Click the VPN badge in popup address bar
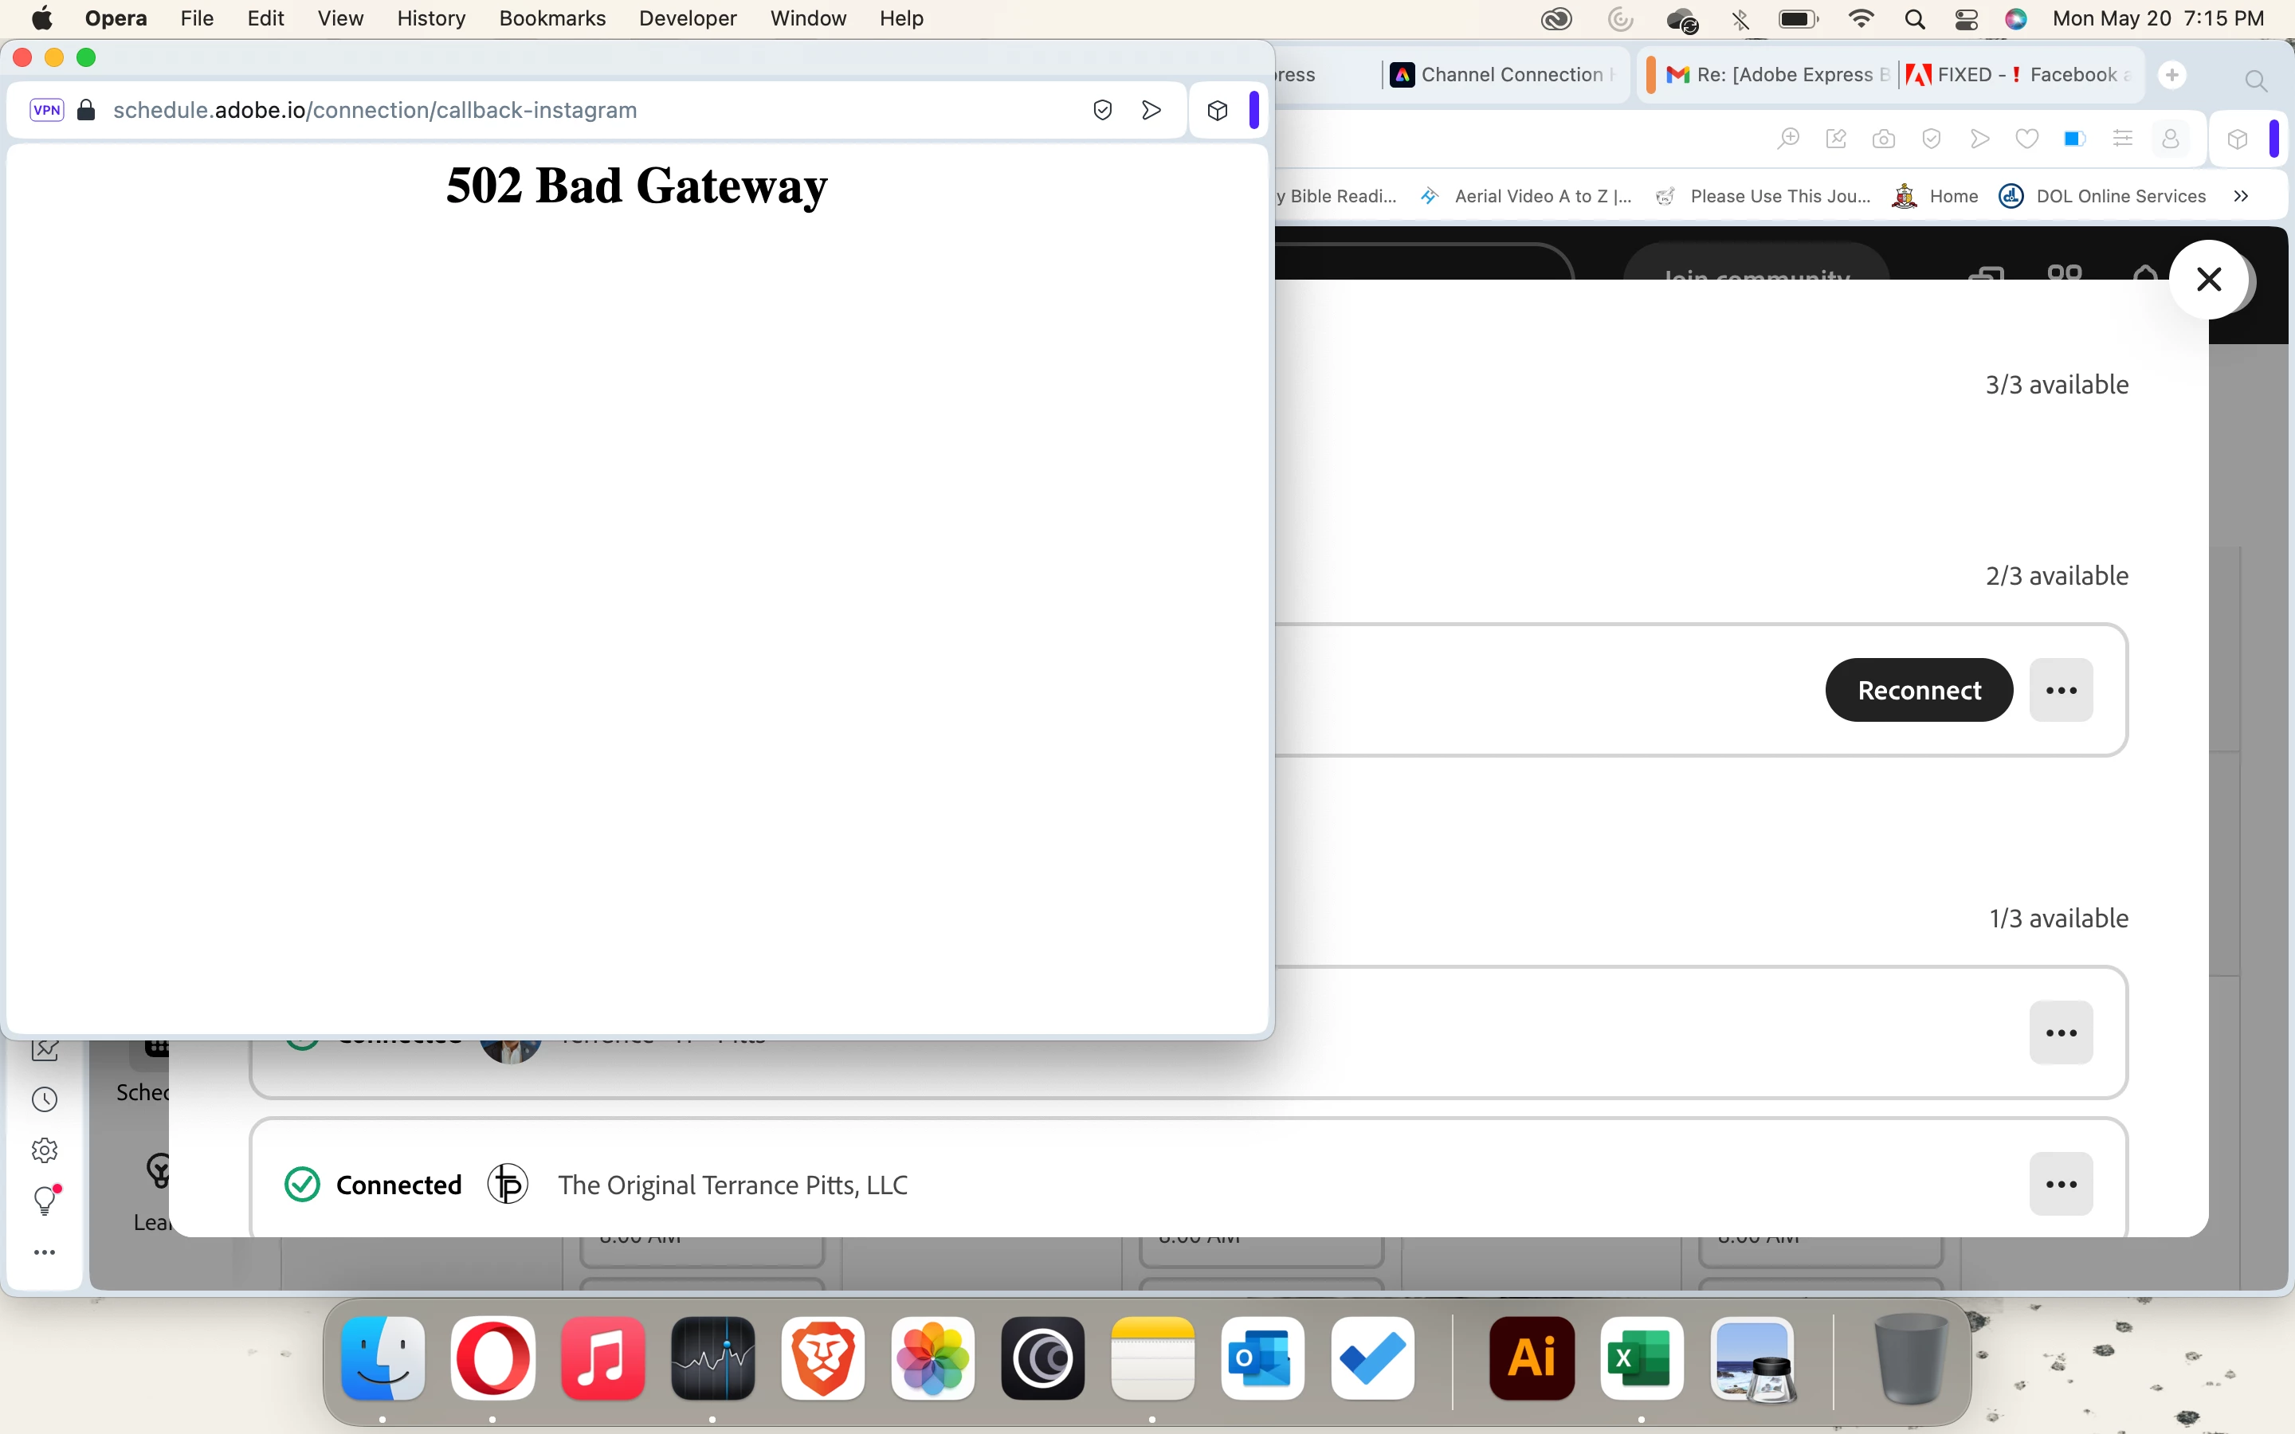The image size is (2295, 1434). (x=46, y=110)
